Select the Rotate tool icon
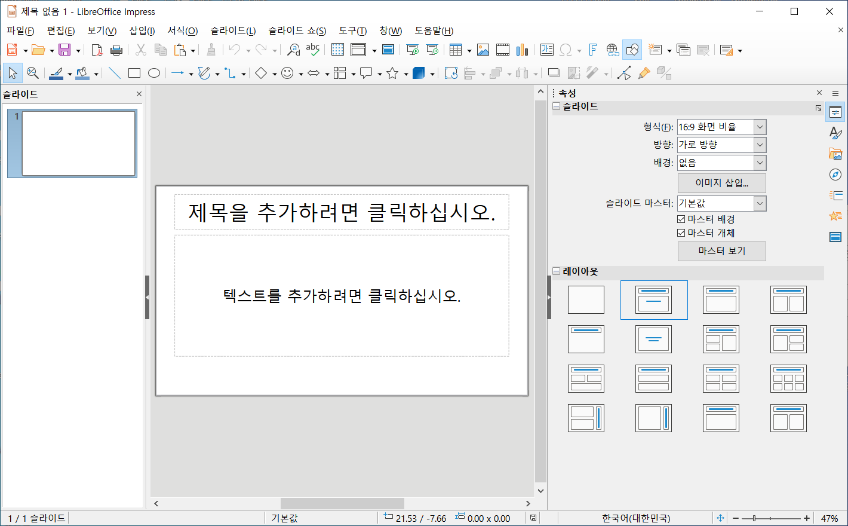The height and width of the screenshot is (526, 848). [x=451, y=74]
